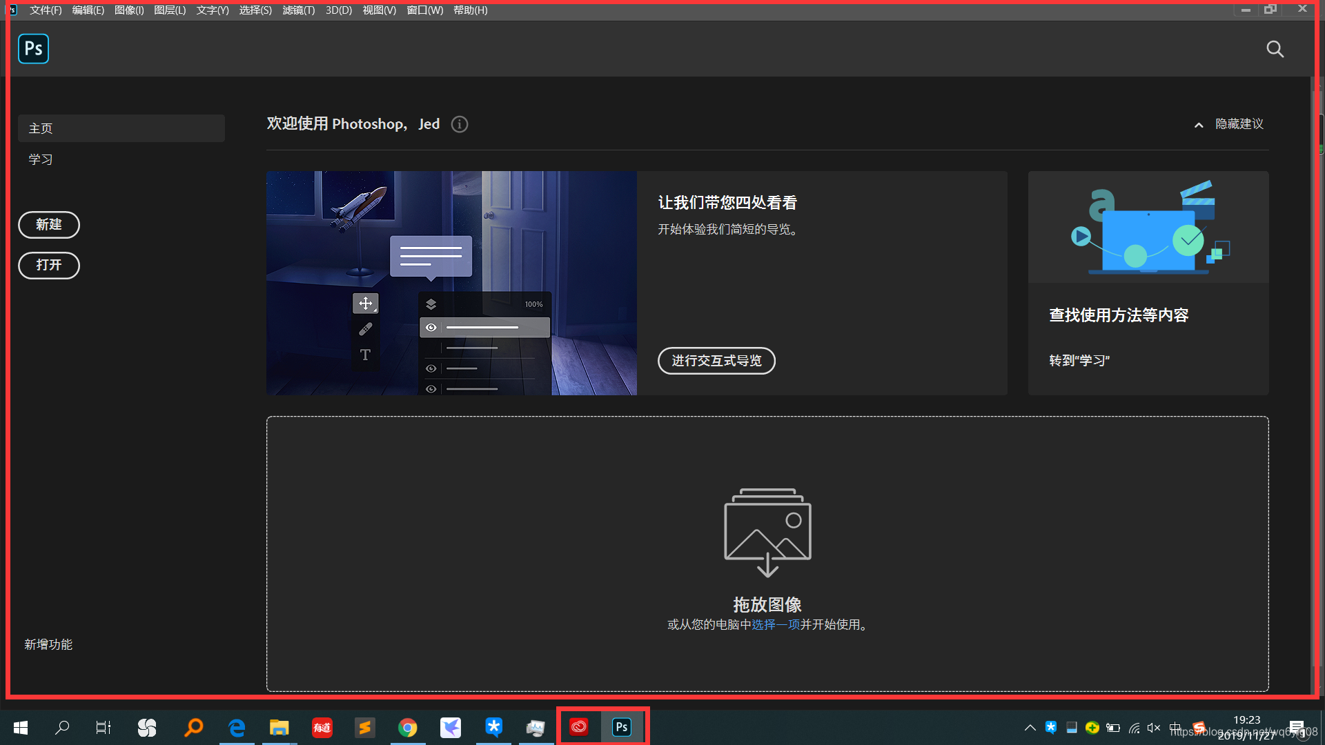Start the 进行交互式导览 interactive tour
The height and width of the screenshot is (745, 1325).
pyautogui.click(x=716, y=361)
